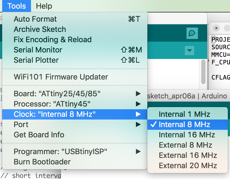This screenshot has height=179, width=230.
Task: Select External 8 MHz clock
Action: point(188,145)
